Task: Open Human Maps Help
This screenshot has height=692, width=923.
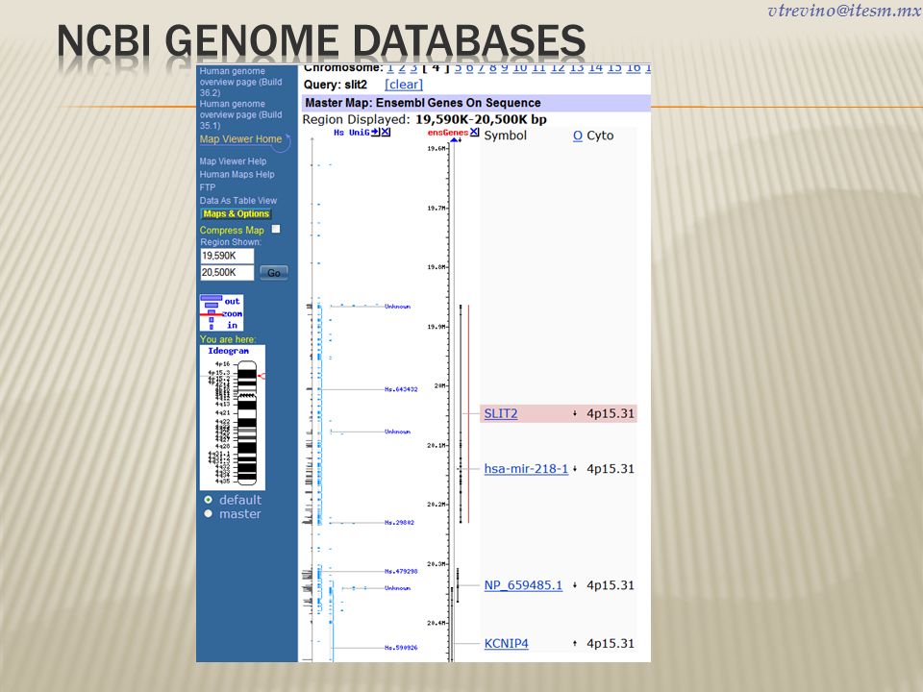Action: click(237, 174)
